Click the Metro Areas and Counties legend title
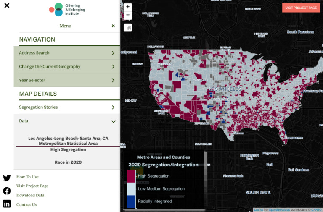The image size is (323, 212). tap(164, 157)
